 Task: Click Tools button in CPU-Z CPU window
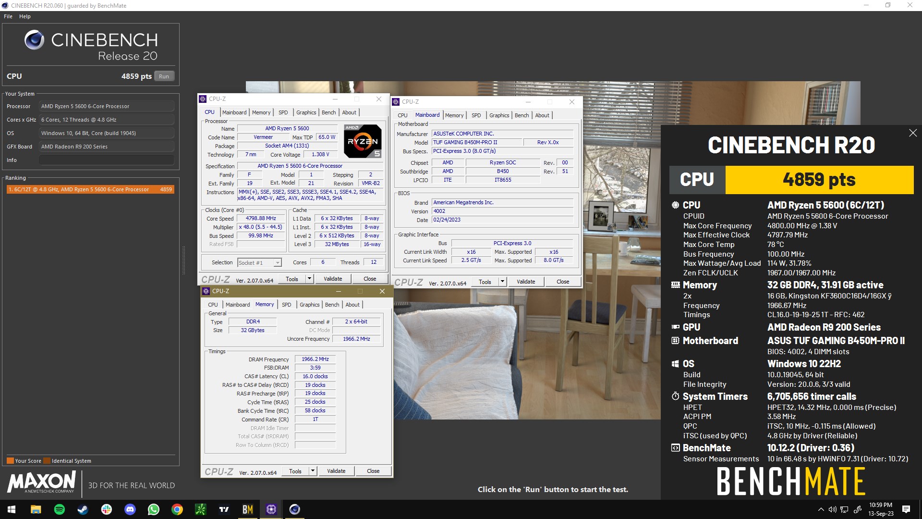pos(292,279)
